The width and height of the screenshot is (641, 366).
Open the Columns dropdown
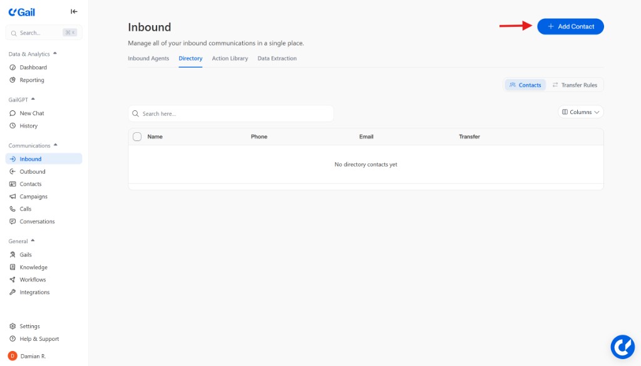[x=581, y=112]
